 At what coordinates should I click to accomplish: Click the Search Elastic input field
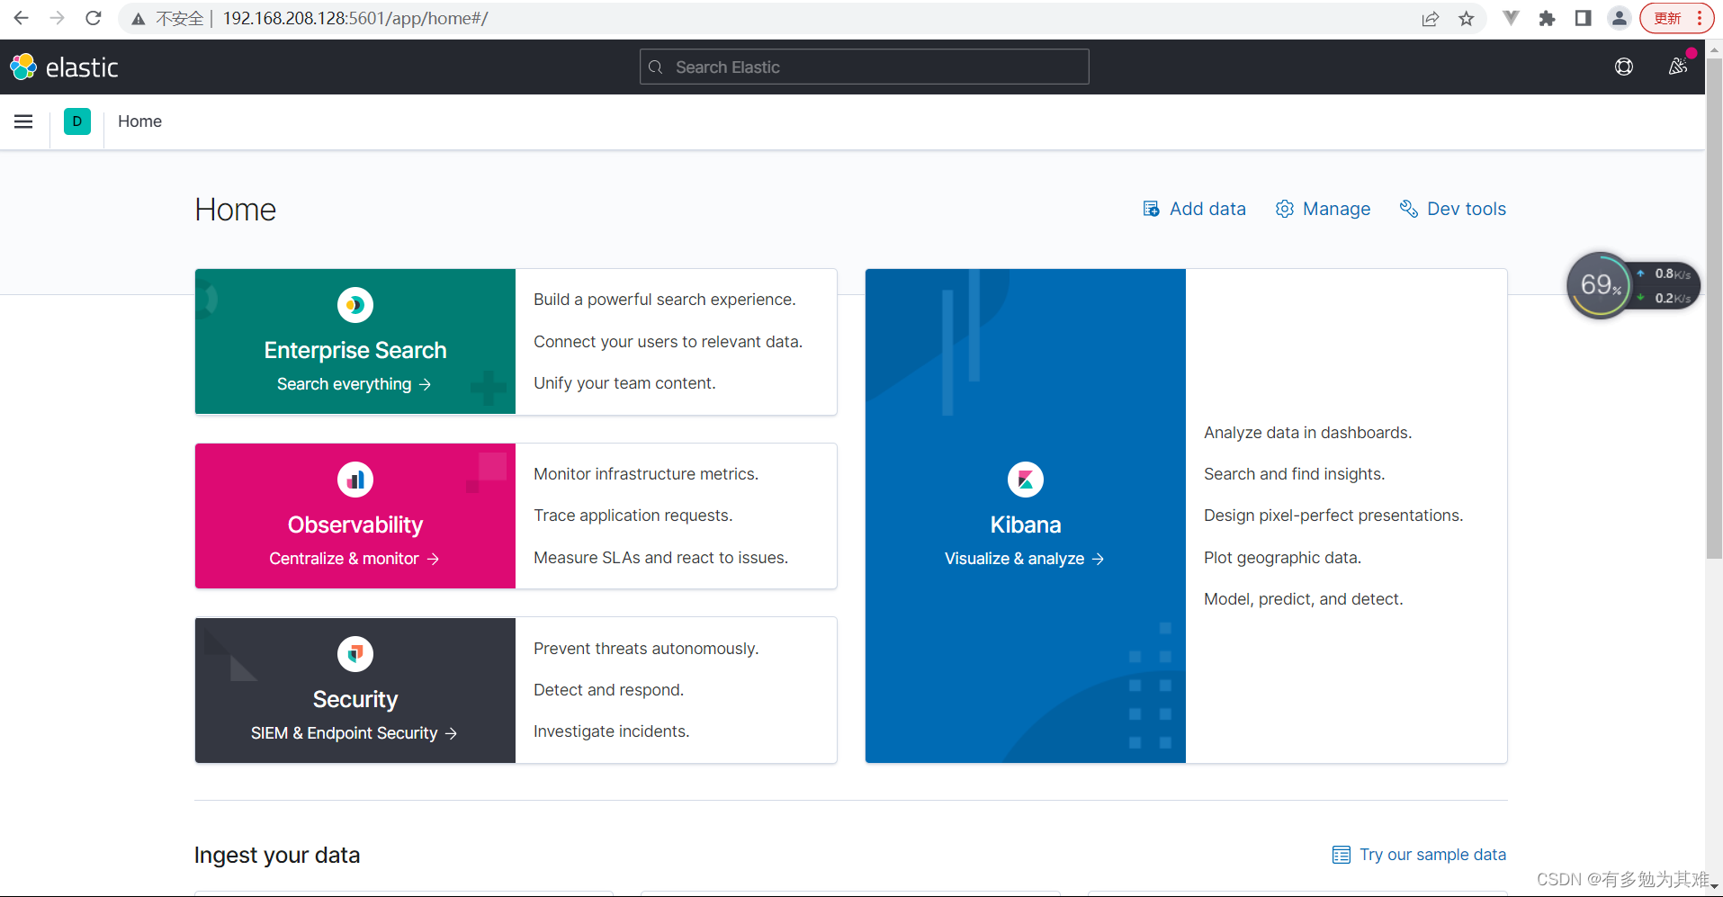tap(865, 67)
